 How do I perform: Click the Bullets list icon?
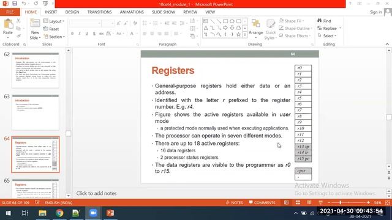click(145, 23)
